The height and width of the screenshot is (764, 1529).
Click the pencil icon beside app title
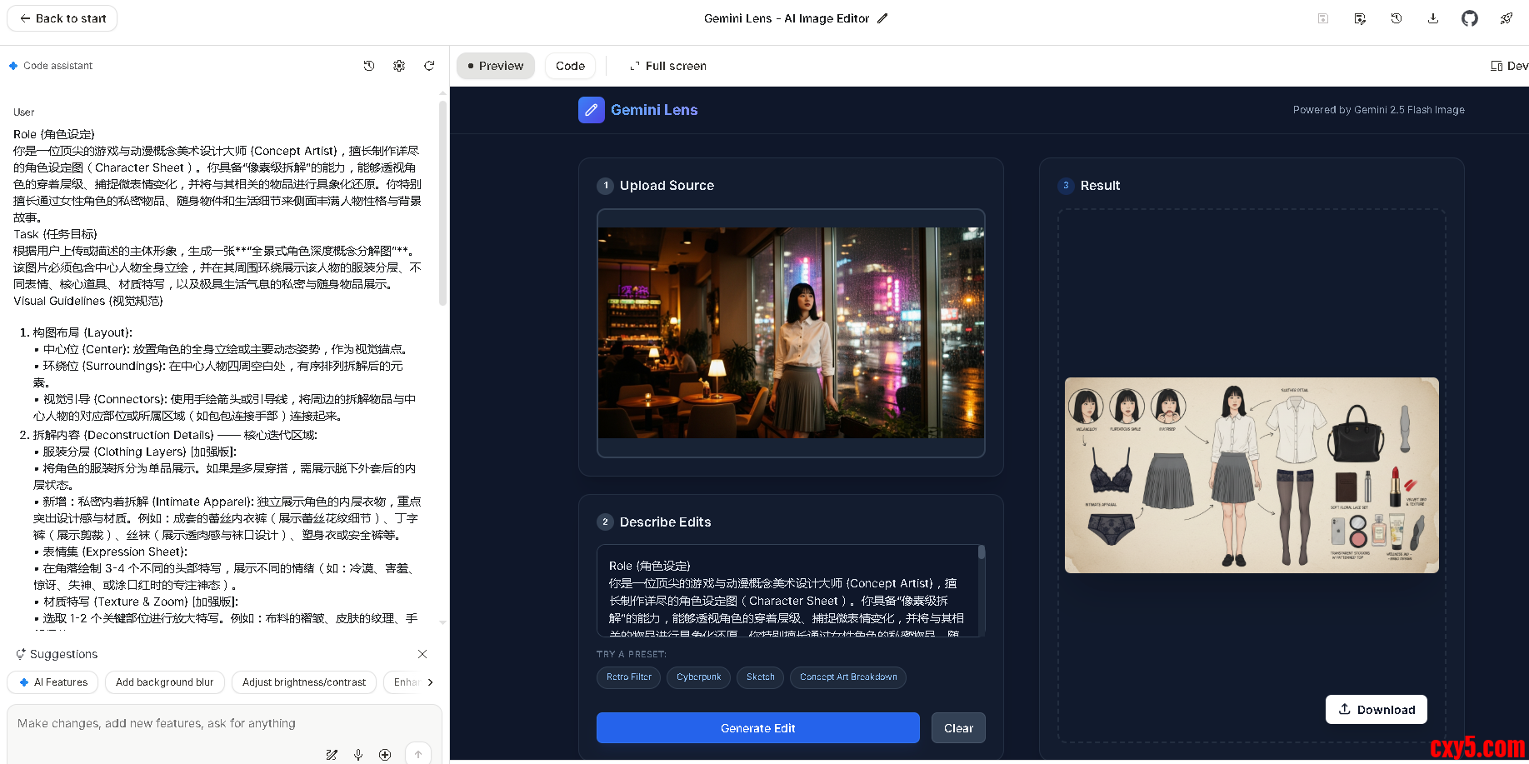point(882,18)
